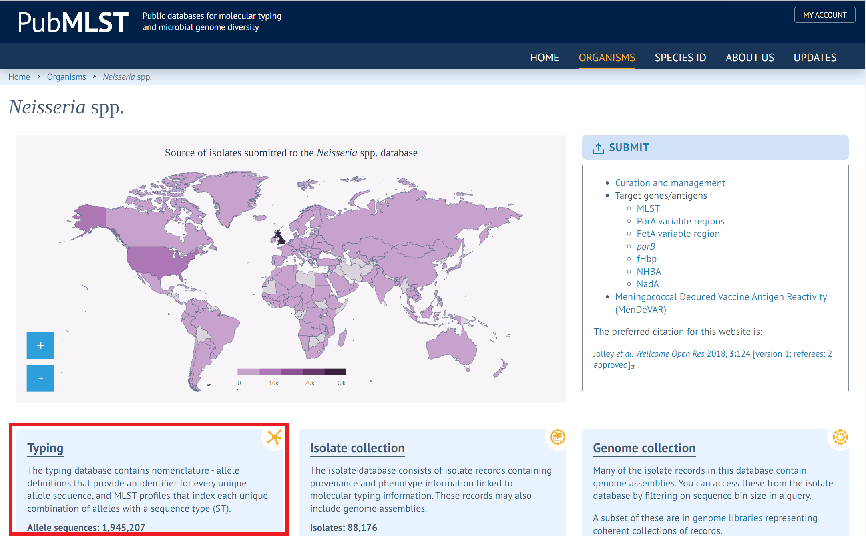
Task: Click the Isolates: 88,176 text
Action: [x=344, y=528]
